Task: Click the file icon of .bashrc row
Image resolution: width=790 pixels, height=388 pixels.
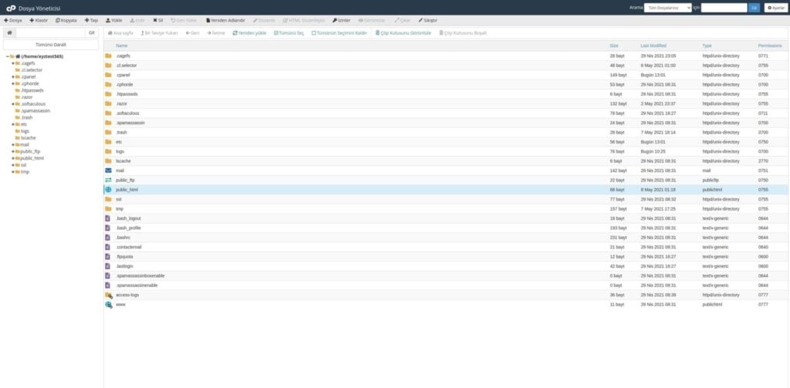Action: [107, 238]
